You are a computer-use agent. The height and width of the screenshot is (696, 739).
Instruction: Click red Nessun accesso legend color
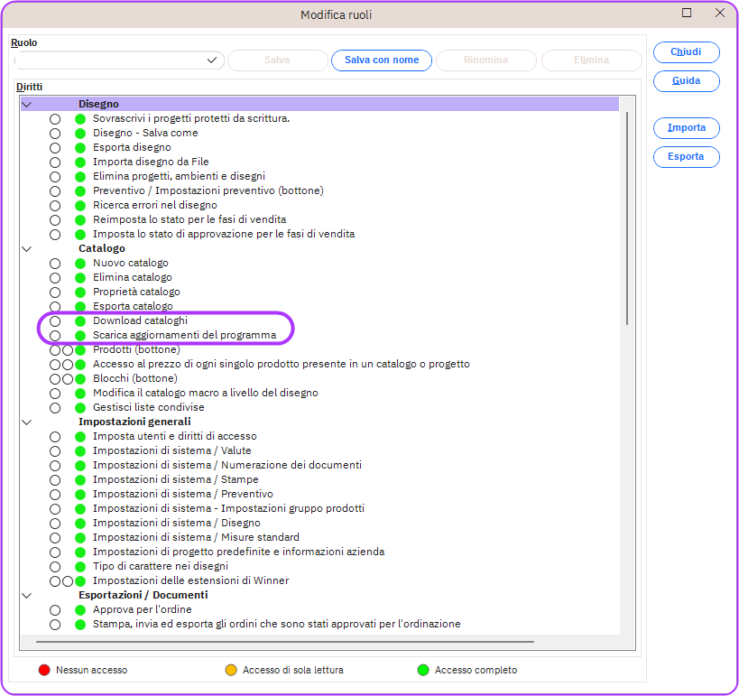pos(43,670)
